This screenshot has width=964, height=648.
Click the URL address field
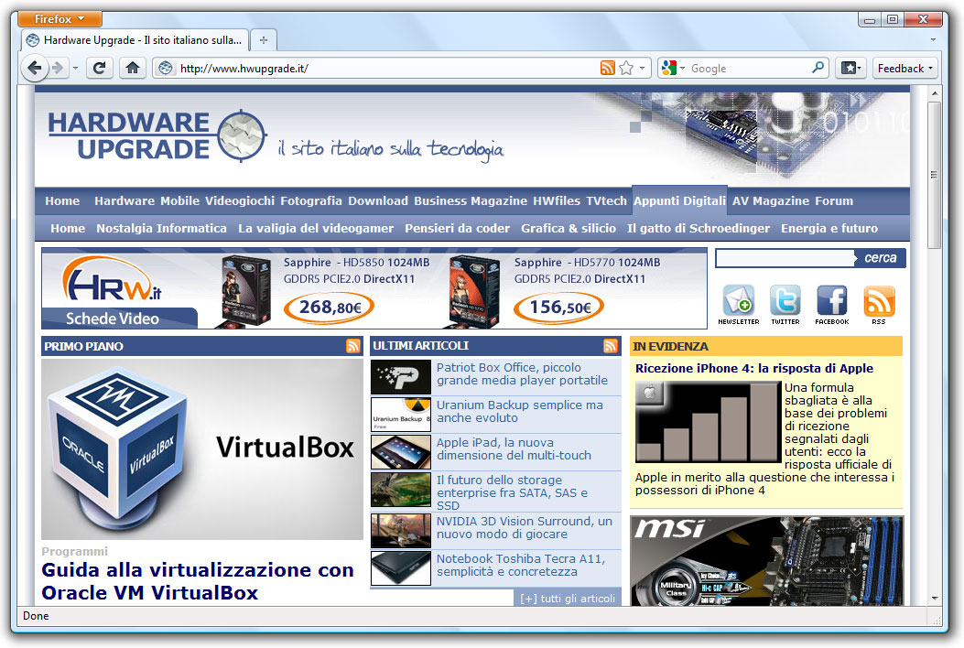coord(387,68)
